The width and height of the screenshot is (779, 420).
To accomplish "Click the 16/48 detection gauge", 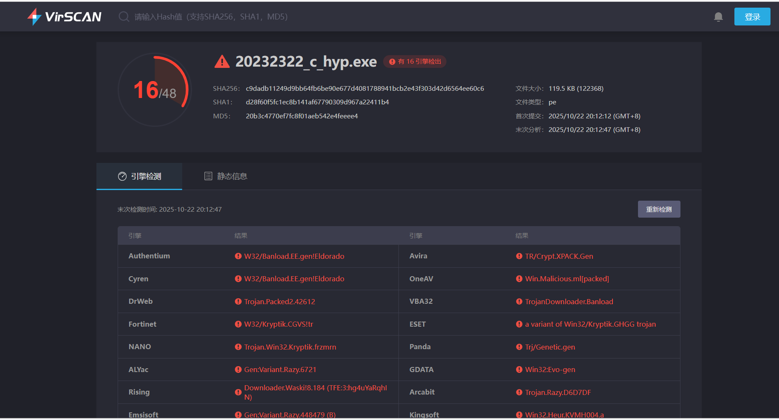I will tap(155, 90).
